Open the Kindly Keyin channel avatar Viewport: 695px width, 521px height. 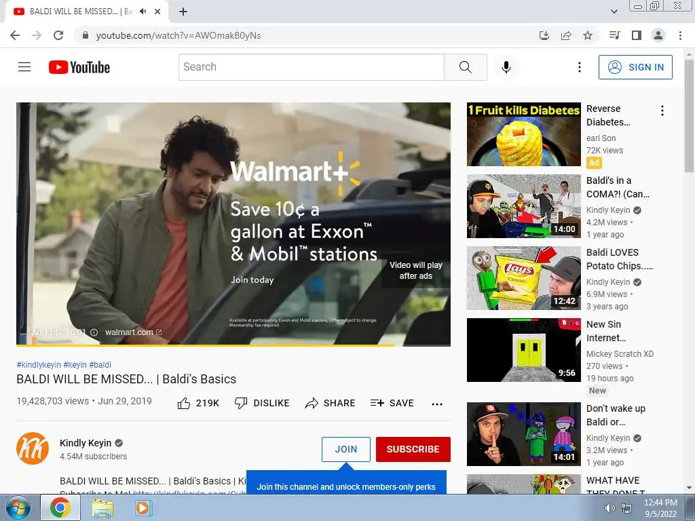[x=33, y=448]
